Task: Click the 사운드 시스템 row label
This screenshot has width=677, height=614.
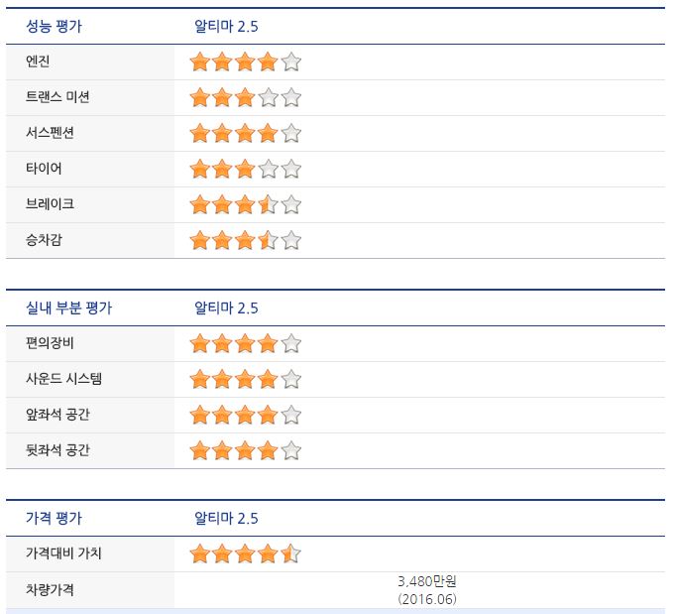Action: [63, 379]
